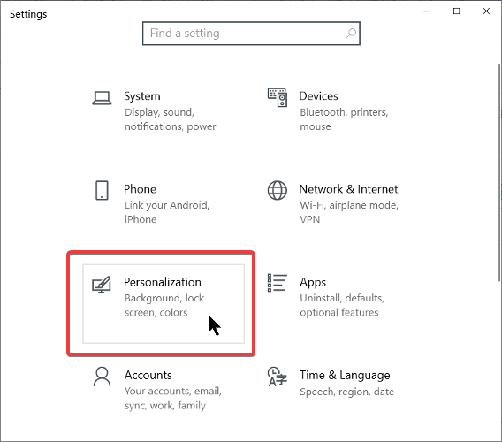Open the Network & Internet globe icon
Screen dimensions: 502x442
click(x=278, y=190)
